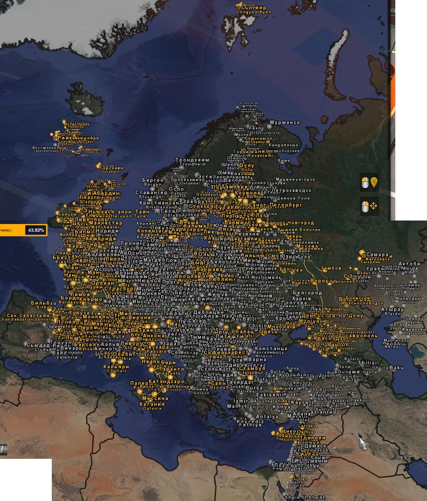Click the Kutaisi city label

(x=352, y=359)
